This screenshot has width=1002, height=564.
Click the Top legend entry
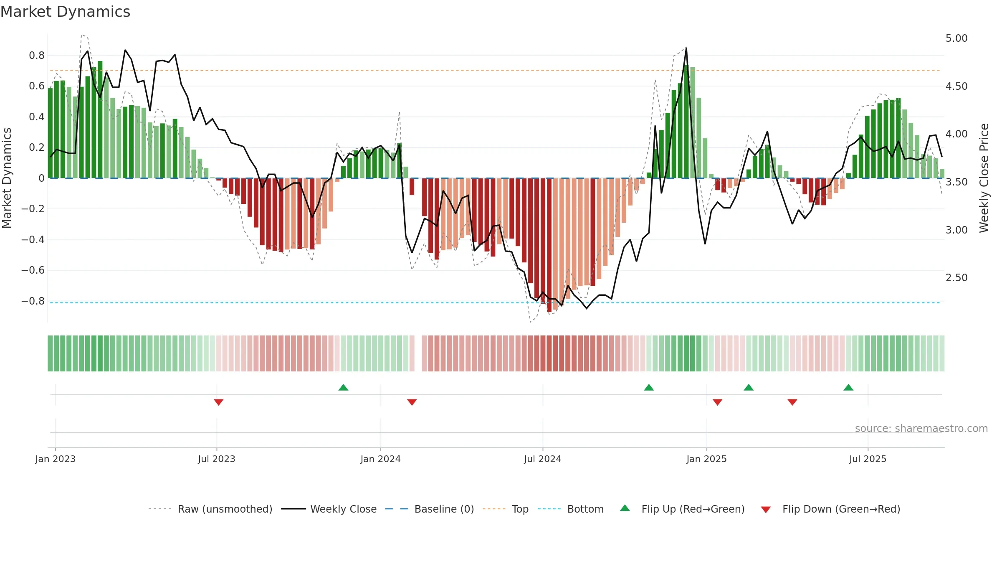pos(505,509)
